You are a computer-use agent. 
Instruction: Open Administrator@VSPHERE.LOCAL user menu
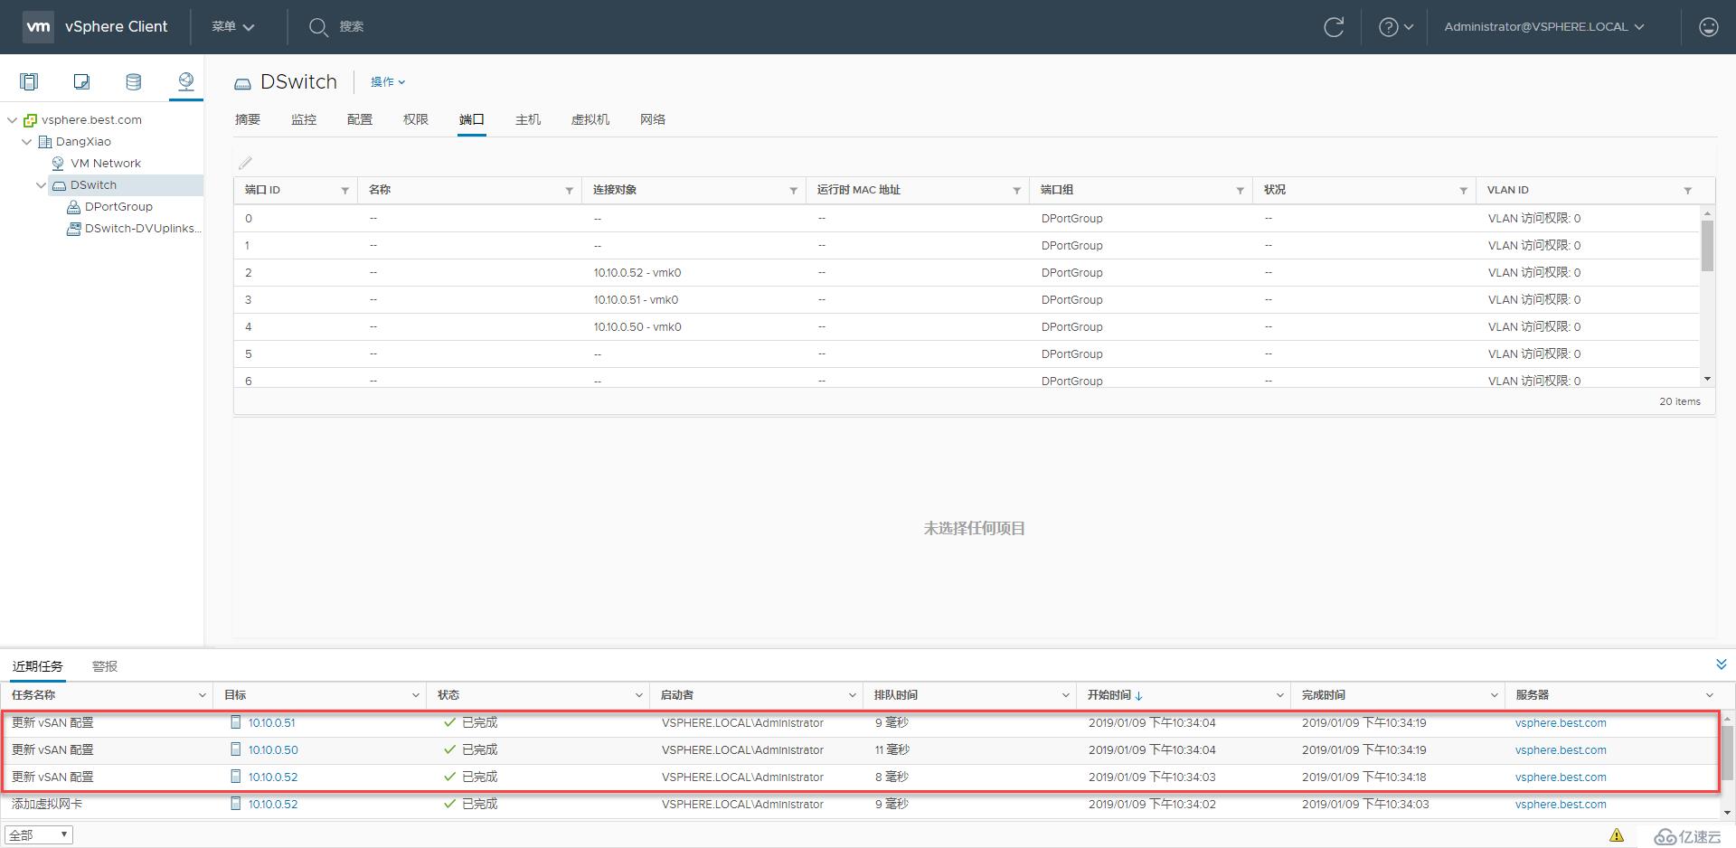point(1544,27)
